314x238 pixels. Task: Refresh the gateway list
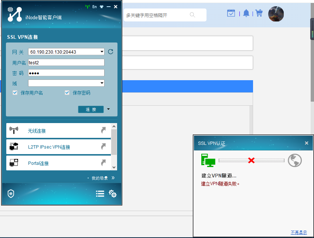click(110, 52)
